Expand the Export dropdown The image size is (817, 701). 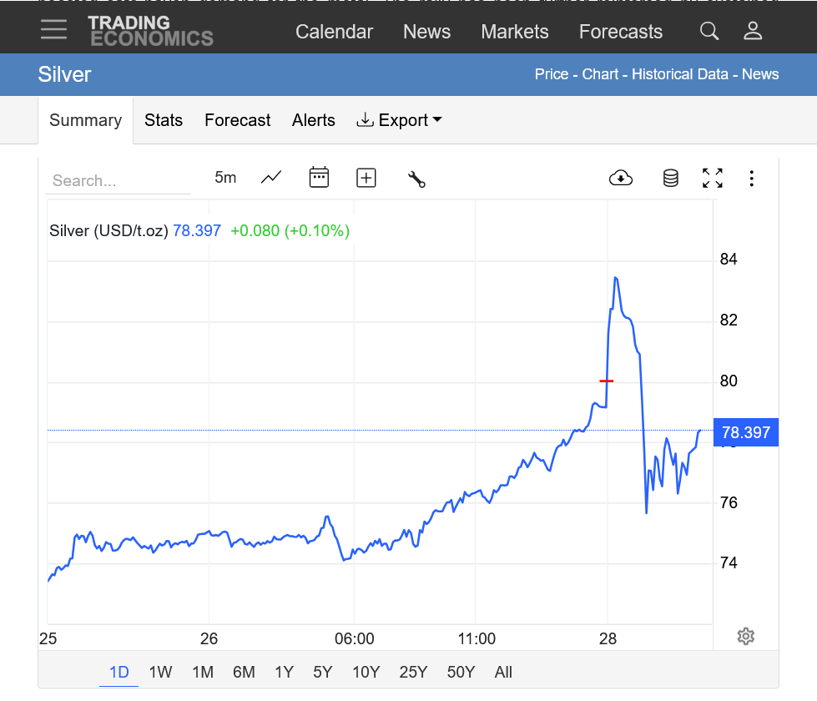coord(399,120)
